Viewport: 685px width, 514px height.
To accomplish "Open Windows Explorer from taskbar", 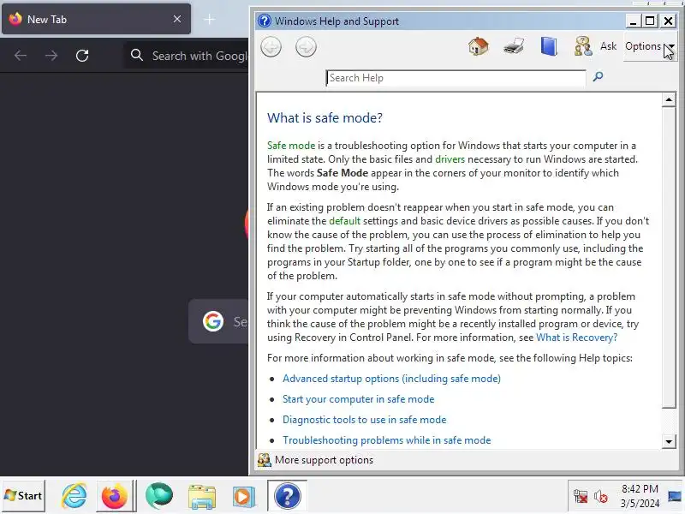I will 201,497.
